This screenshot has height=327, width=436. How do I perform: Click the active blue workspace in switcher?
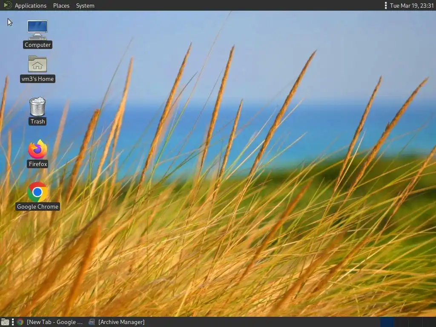pos(387,322)
